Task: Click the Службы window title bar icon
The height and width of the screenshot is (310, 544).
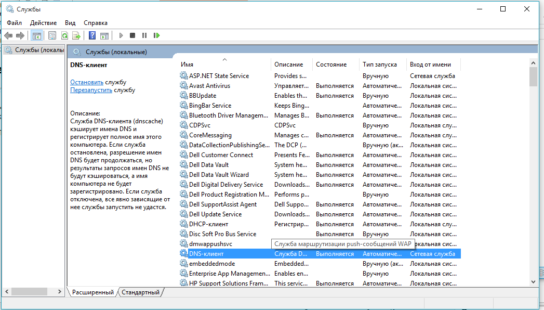Action: click(10, 9)
